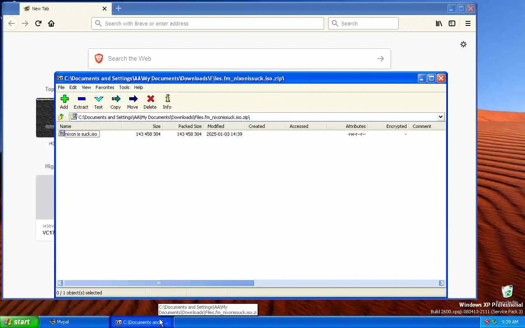The height and width of the screenshot is (328, 525).
Task: Choose the Move toolbar icon
Action: click(132, 102)
